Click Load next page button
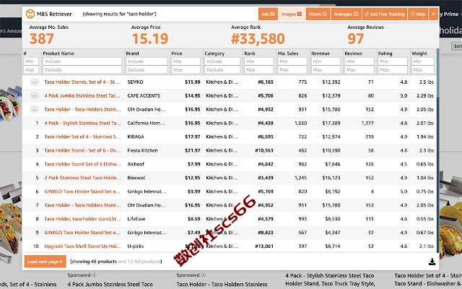462x289 pixels. [45, 262]
